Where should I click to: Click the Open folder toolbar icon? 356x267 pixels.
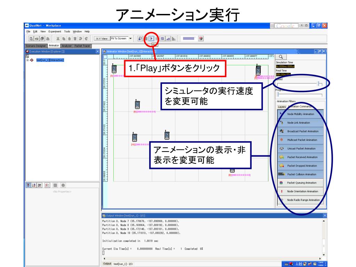(x=37, y=39)
